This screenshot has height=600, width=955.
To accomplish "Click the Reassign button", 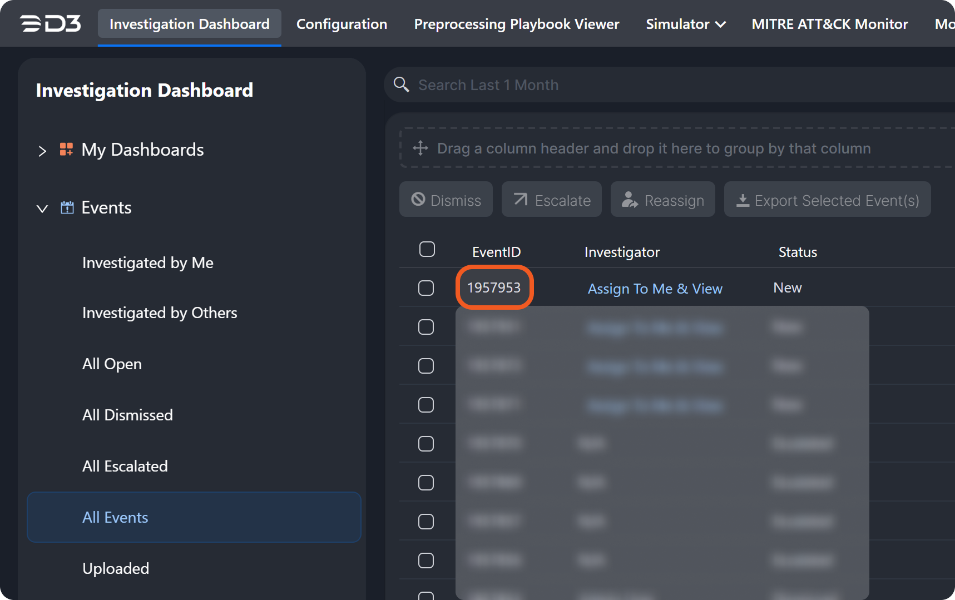I will pos(663,200).
